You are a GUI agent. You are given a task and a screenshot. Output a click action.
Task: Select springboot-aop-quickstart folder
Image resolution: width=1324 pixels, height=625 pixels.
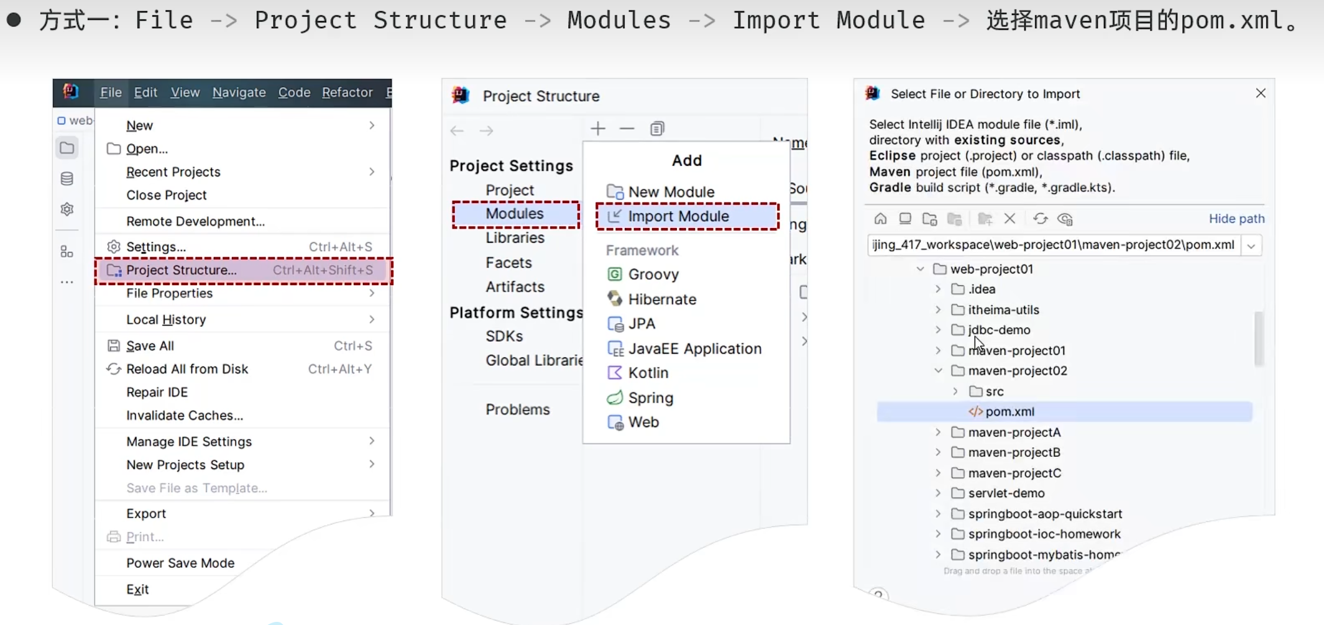1045,514
